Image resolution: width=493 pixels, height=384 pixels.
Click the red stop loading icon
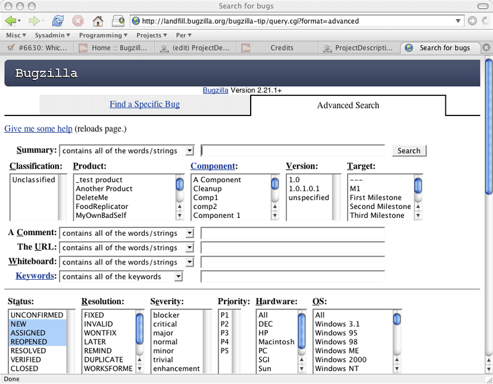click(x=77, y=21)
